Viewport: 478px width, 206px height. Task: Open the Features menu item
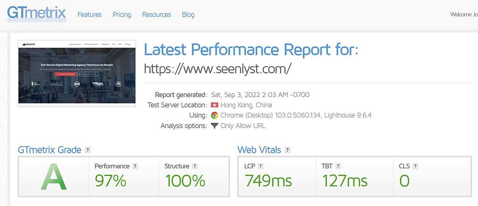click(90, 14)
